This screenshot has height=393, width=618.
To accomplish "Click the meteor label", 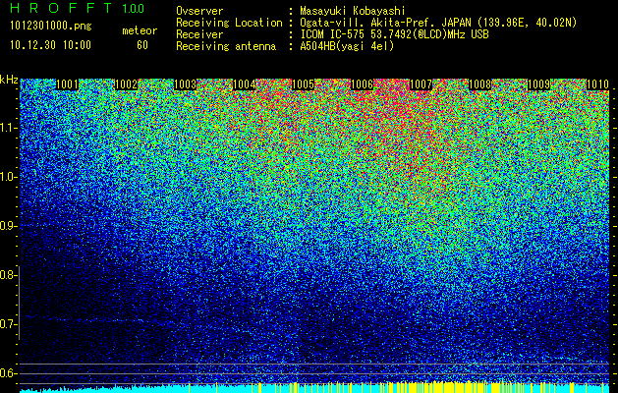I will pyautogui.click(x=140, y=30).
